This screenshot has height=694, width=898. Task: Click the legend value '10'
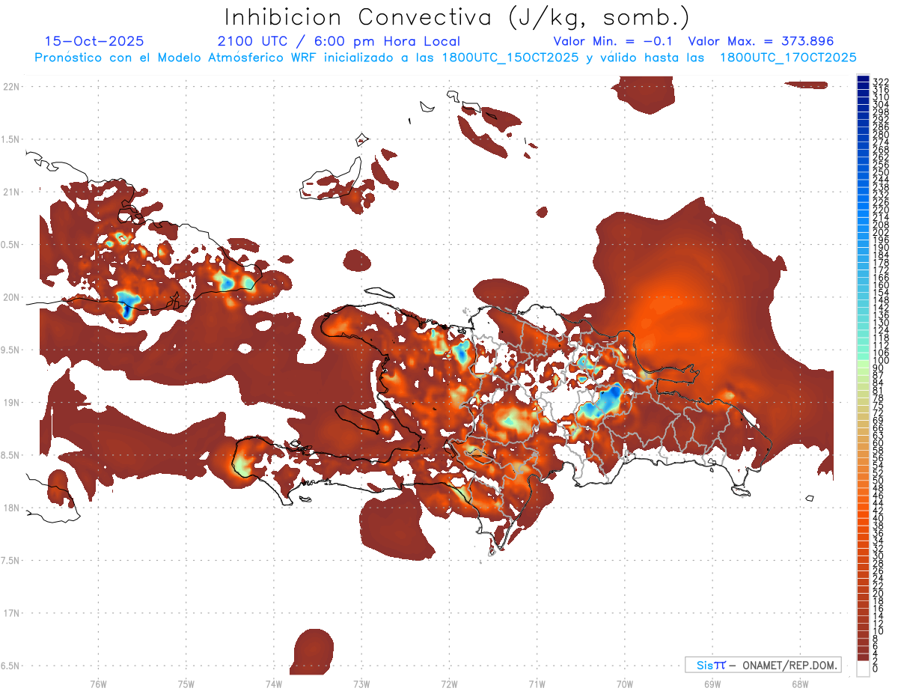pos(879,631)
